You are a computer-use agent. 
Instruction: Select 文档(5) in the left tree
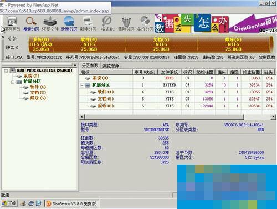[38, 93]
